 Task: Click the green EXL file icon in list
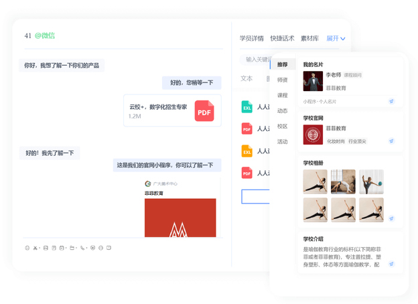pos(247,106)
